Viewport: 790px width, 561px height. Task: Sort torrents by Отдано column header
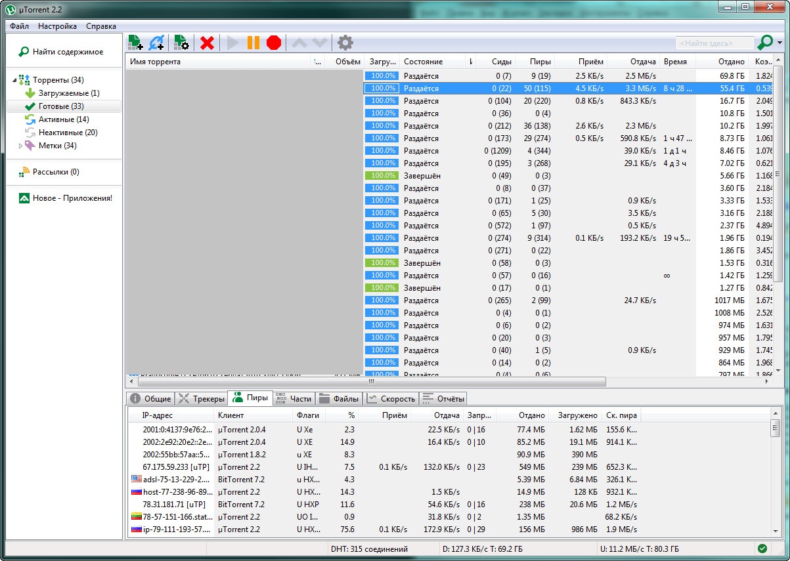(x=722, y=62)
